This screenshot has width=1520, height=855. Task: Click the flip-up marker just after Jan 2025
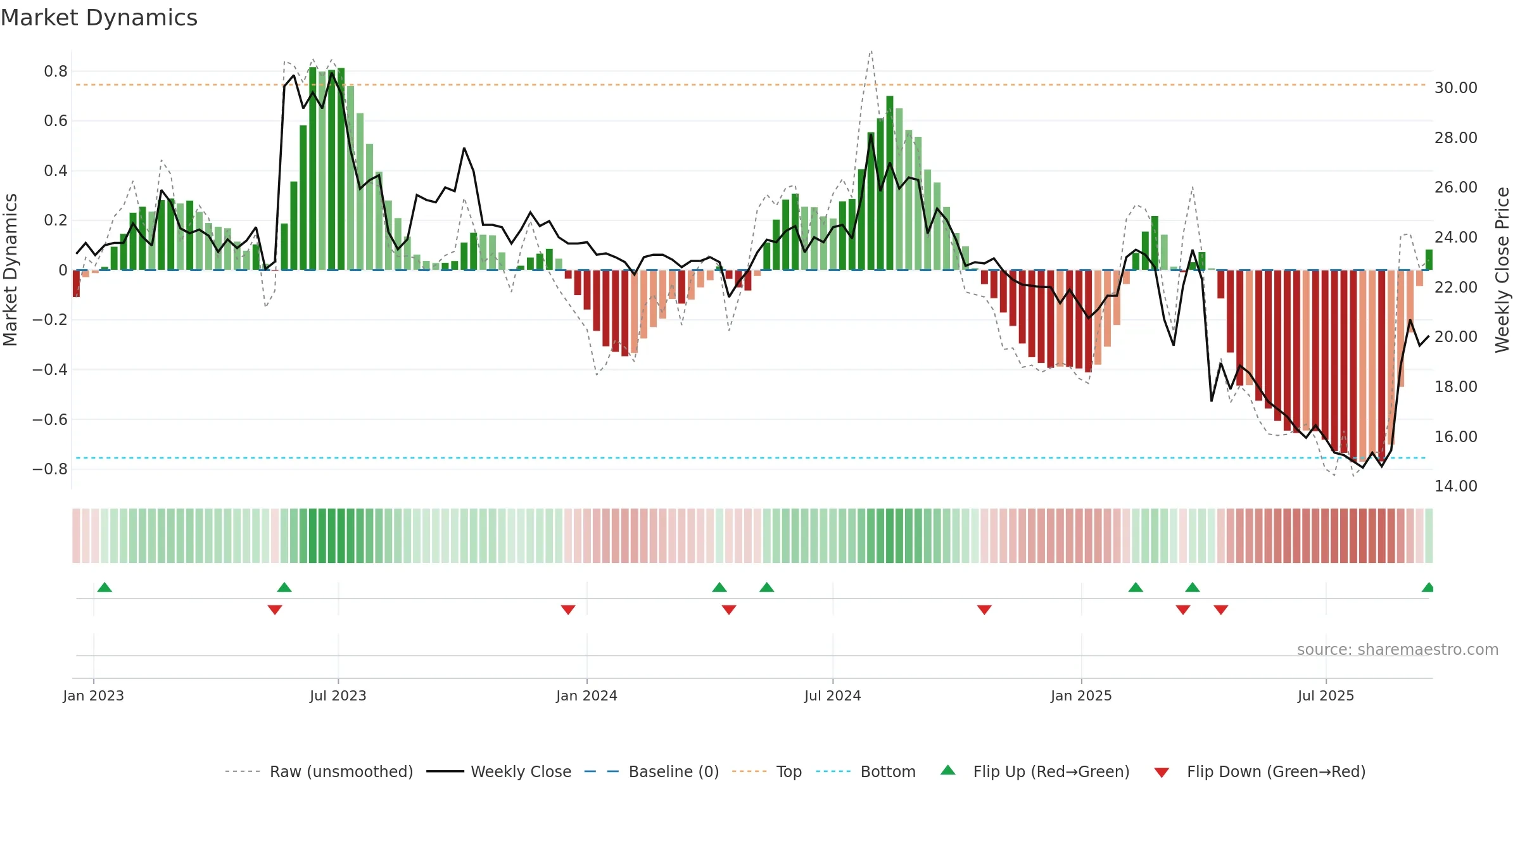pyautogui.click(x=1136, y=587)
